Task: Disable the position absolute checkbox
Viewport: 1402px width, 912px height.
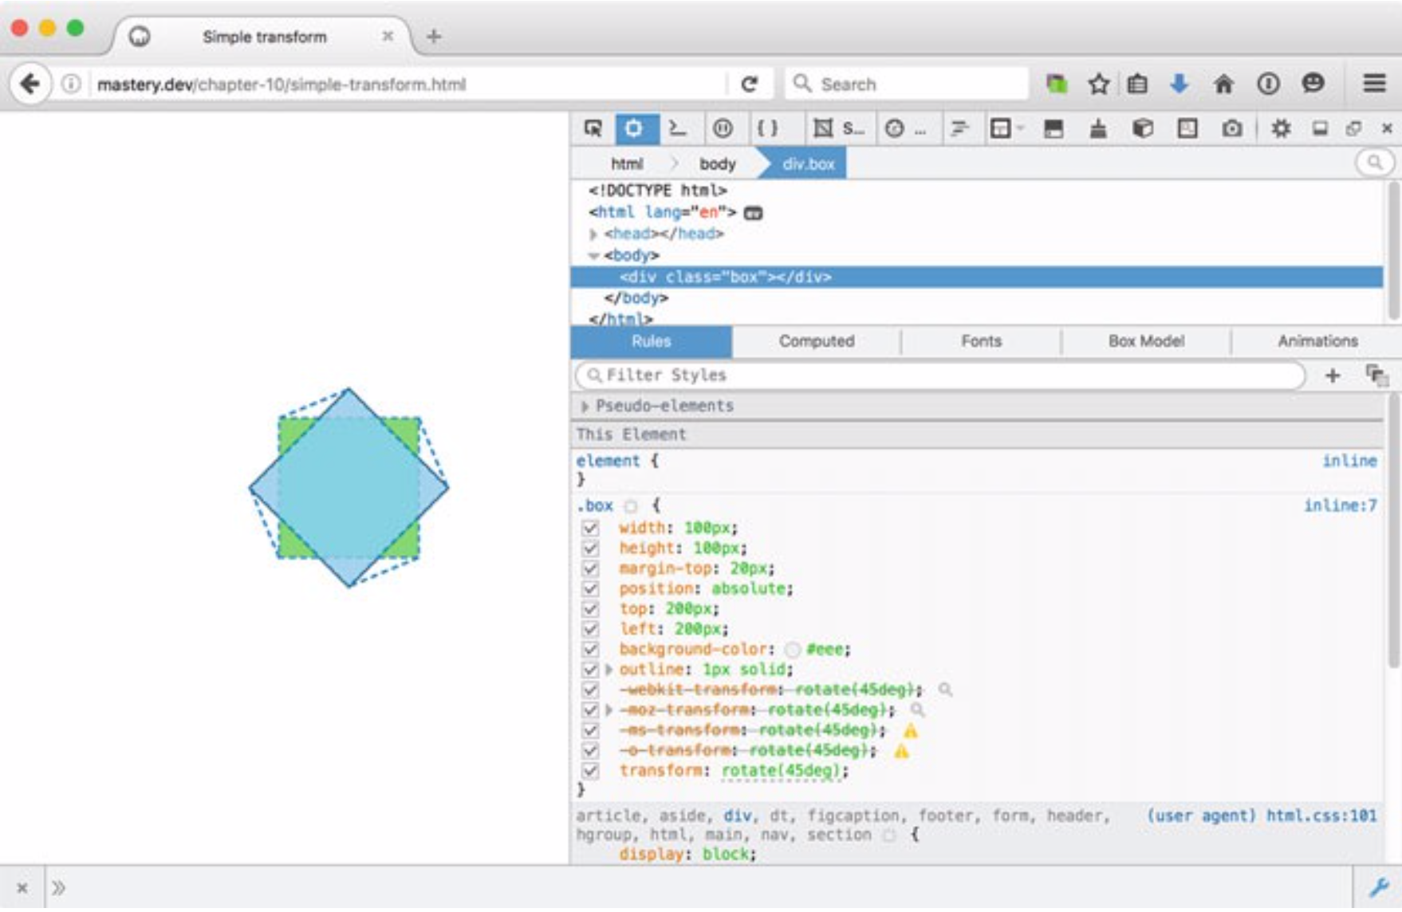Action: 590,588
